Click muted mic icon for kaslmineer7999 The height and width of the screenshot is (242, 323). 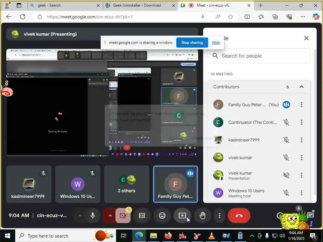(286, 140)
